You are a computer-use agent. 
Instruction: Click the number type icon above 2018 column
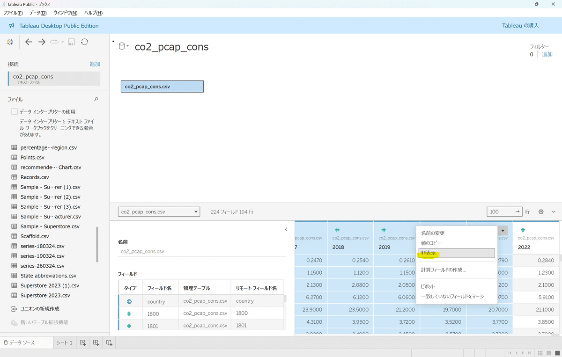(x=337, y=230)
